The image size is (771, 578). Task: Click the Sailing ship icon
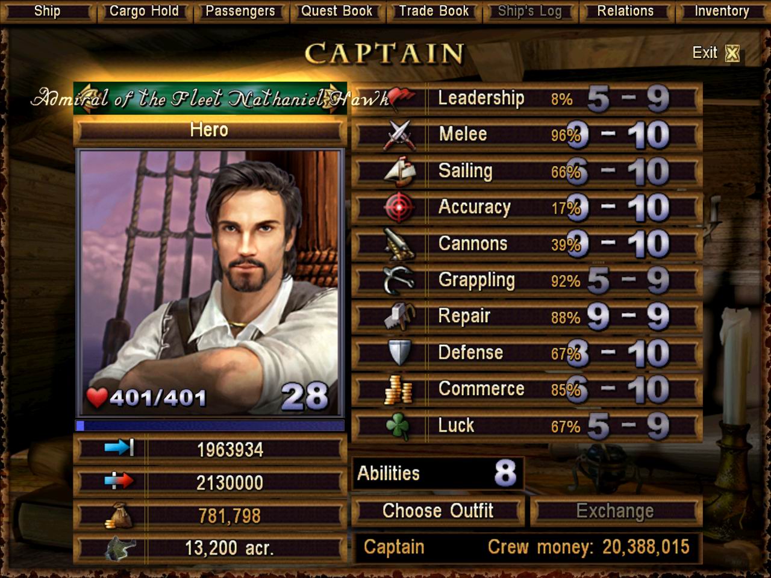pos(400,171)
